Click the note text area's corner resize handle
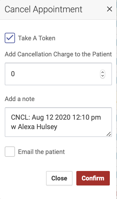117x199 pixels. coord(109,134)
